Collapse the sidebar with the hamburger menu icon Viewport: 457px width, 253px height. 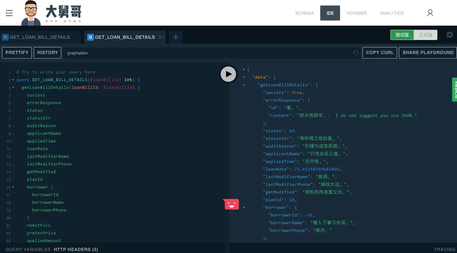coord(9,13)
